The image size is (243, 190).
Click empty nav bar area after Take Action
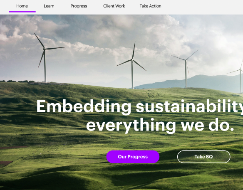point(201,6)
